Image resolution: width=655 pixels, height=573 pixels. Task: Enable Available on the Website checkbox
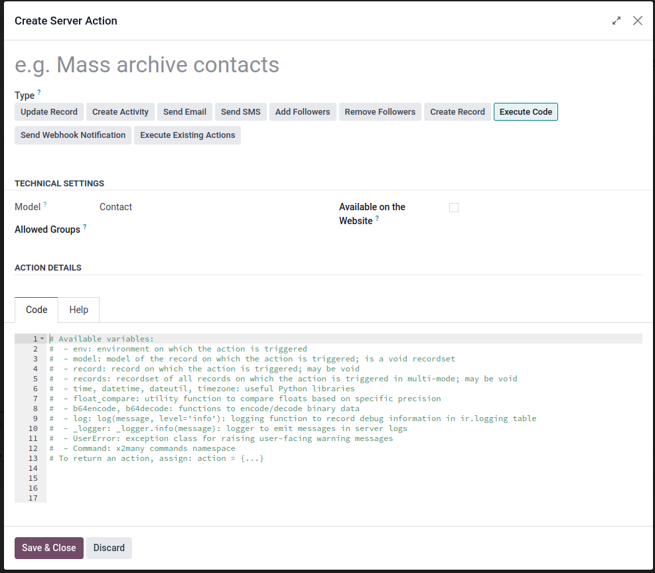point(454,208)
